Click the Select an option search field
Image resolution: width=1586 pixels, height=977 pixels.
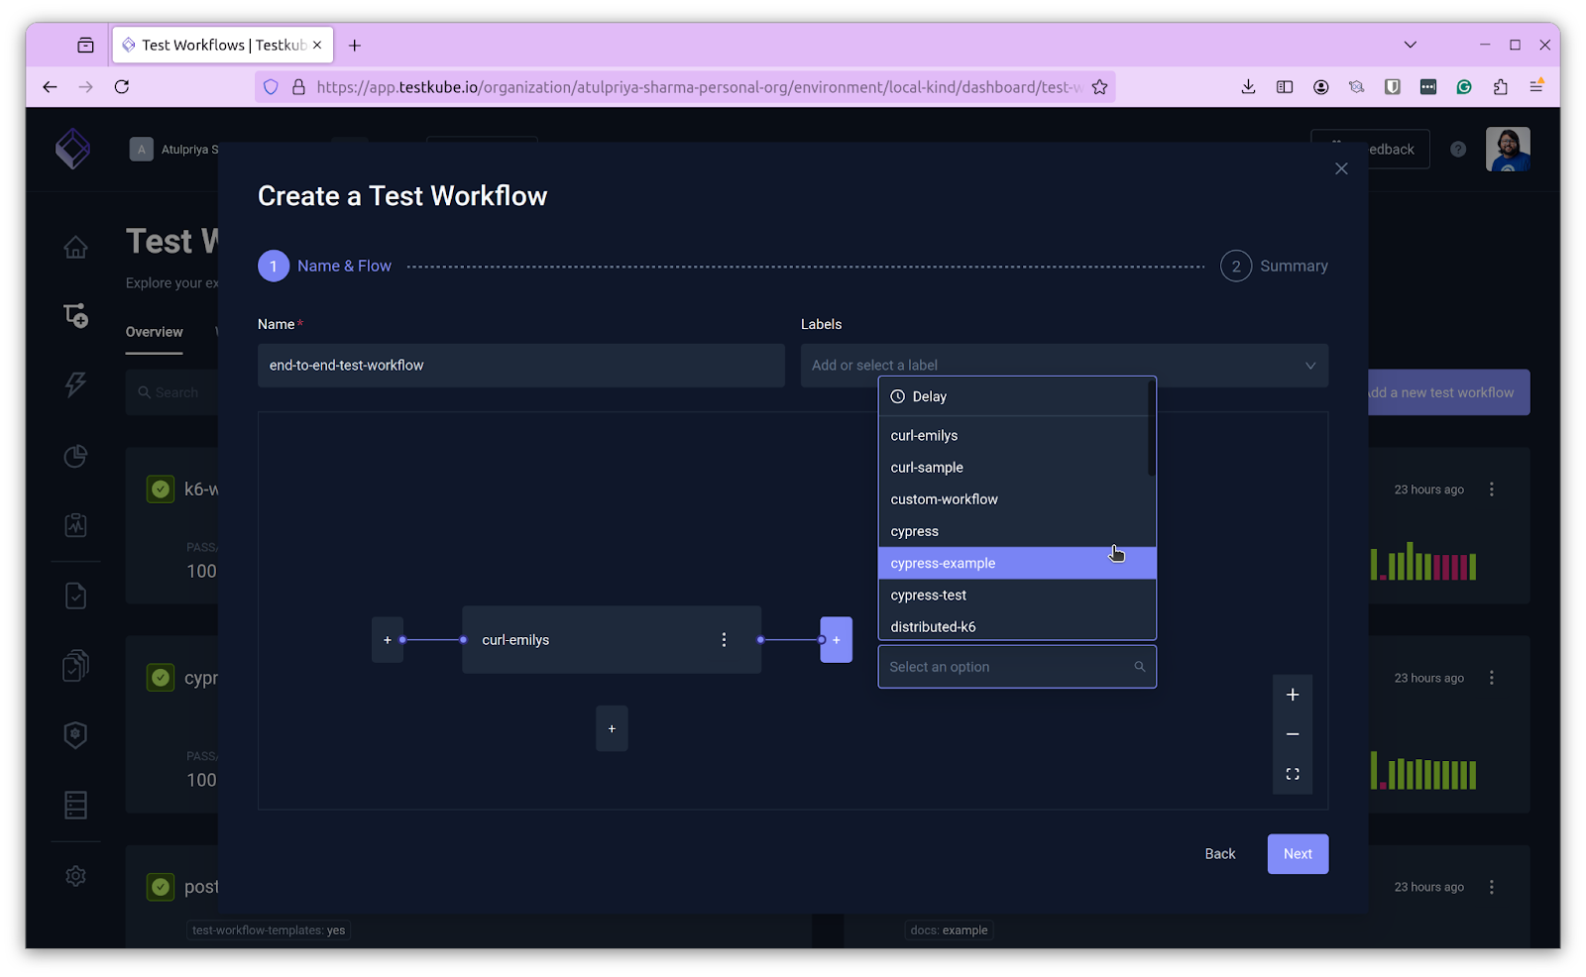click(1017, 667)
